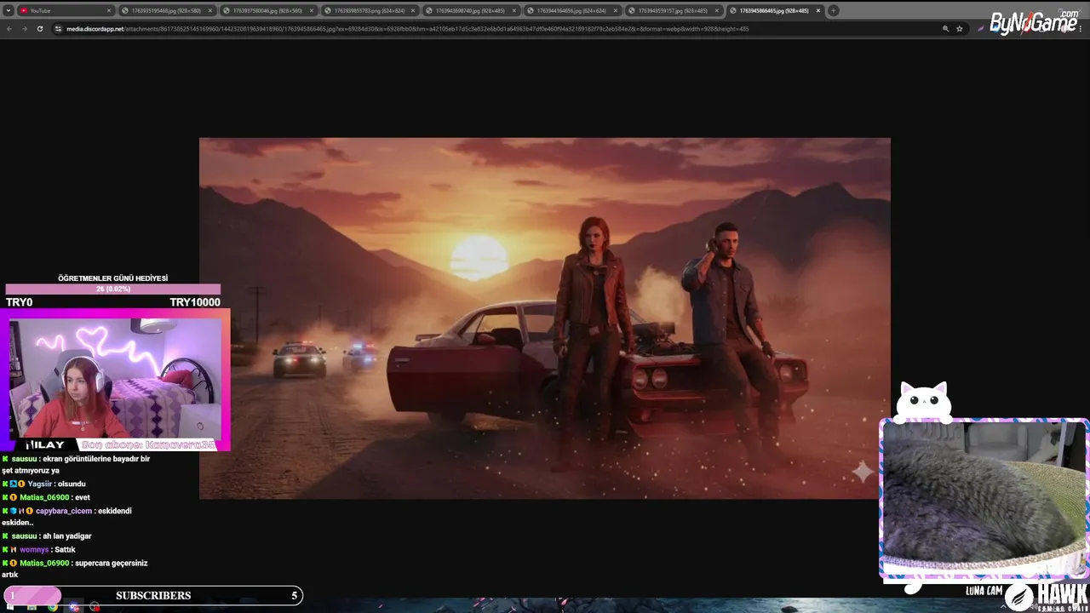Click chat username womnys
The height and width of the screenshot is (613, 1090).
click(34, 550)
